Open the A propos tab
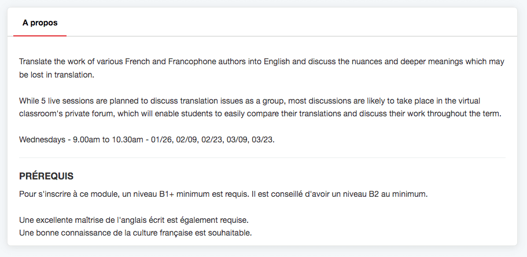Screen dimensions: 527x257 coord(40,23)
